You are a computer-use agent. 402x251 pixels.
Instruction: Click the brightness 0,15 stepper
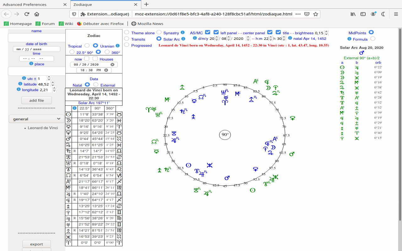coord(326,33)
